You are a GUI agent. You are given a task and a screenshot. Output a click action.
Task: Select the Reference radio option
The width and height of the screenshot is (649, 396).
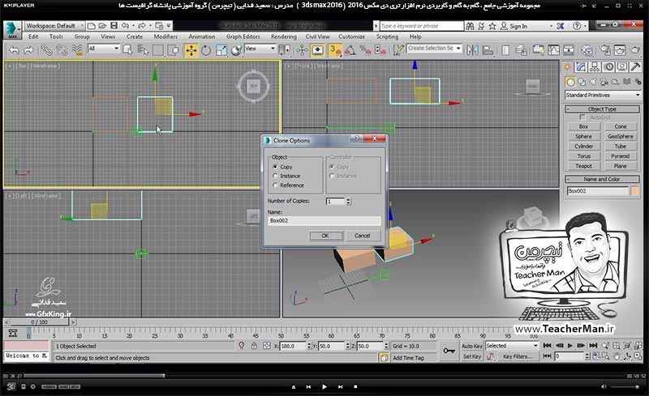click(x=275, y=185)
